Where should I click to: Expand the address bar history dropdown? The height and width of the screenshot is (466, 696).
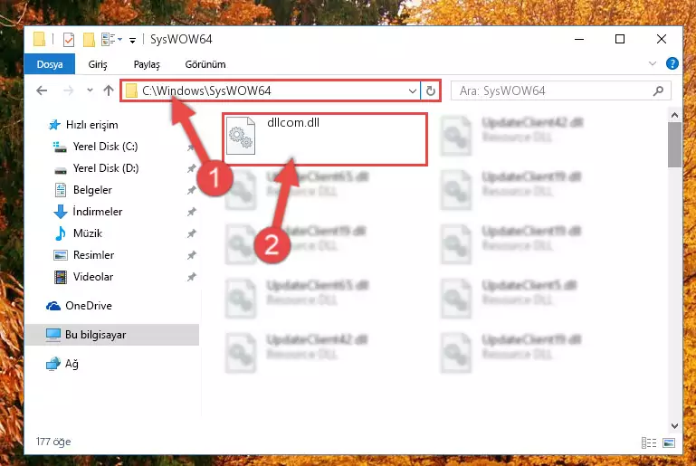click(x=413, y=91)
